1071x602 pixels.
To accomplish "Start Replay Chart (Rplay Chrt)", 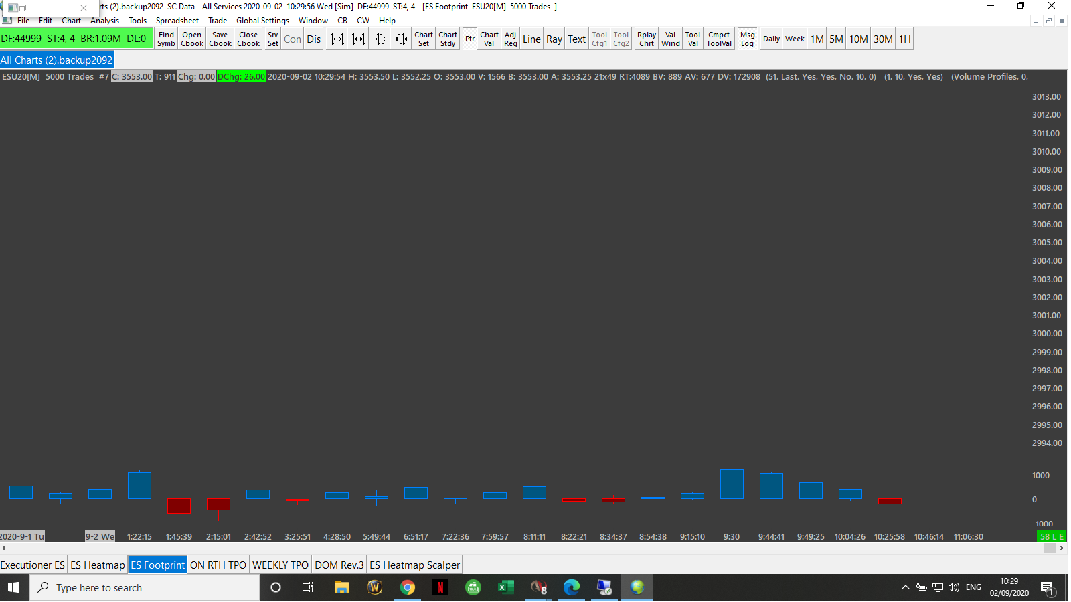I will [x=647, y=39].
